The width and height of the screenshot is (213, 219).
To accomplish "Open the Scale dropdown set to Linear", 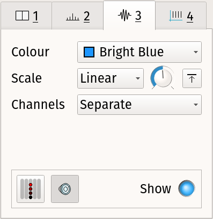I will pyautogui.click(x=111, y=78).
